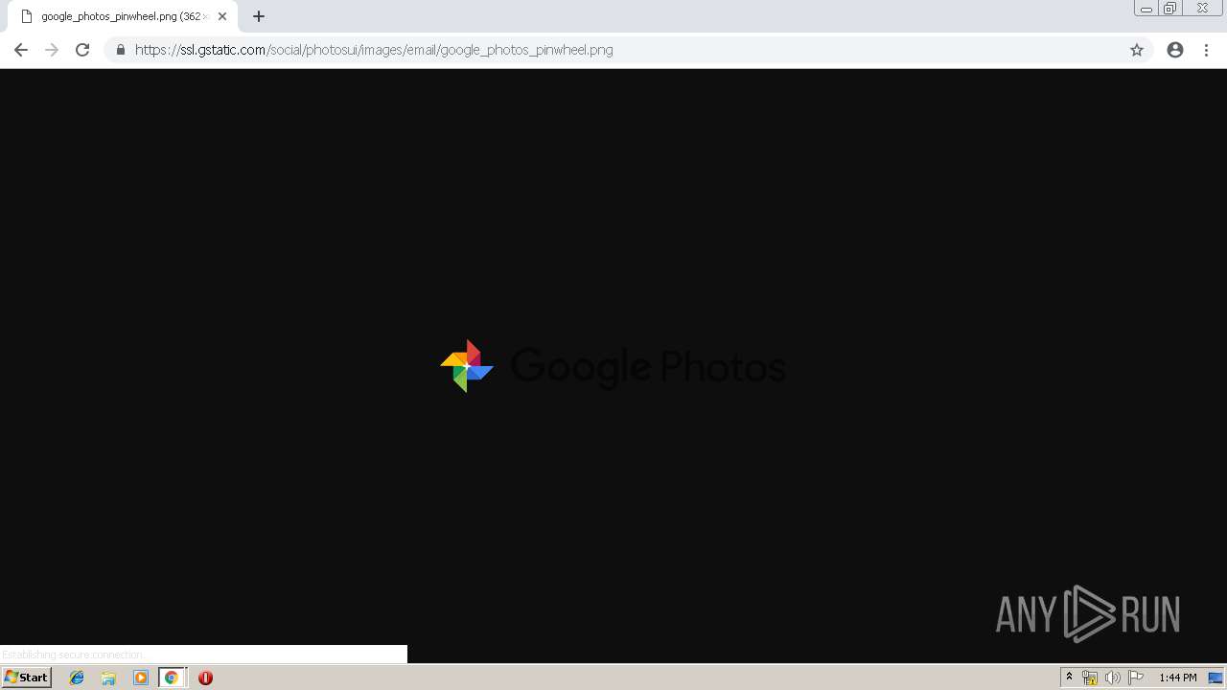Restore down the Chrome window

1170,9
